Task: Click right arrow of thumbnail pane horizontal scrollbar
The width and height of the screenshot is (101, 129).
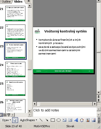Action: click(x=30, y=115)
